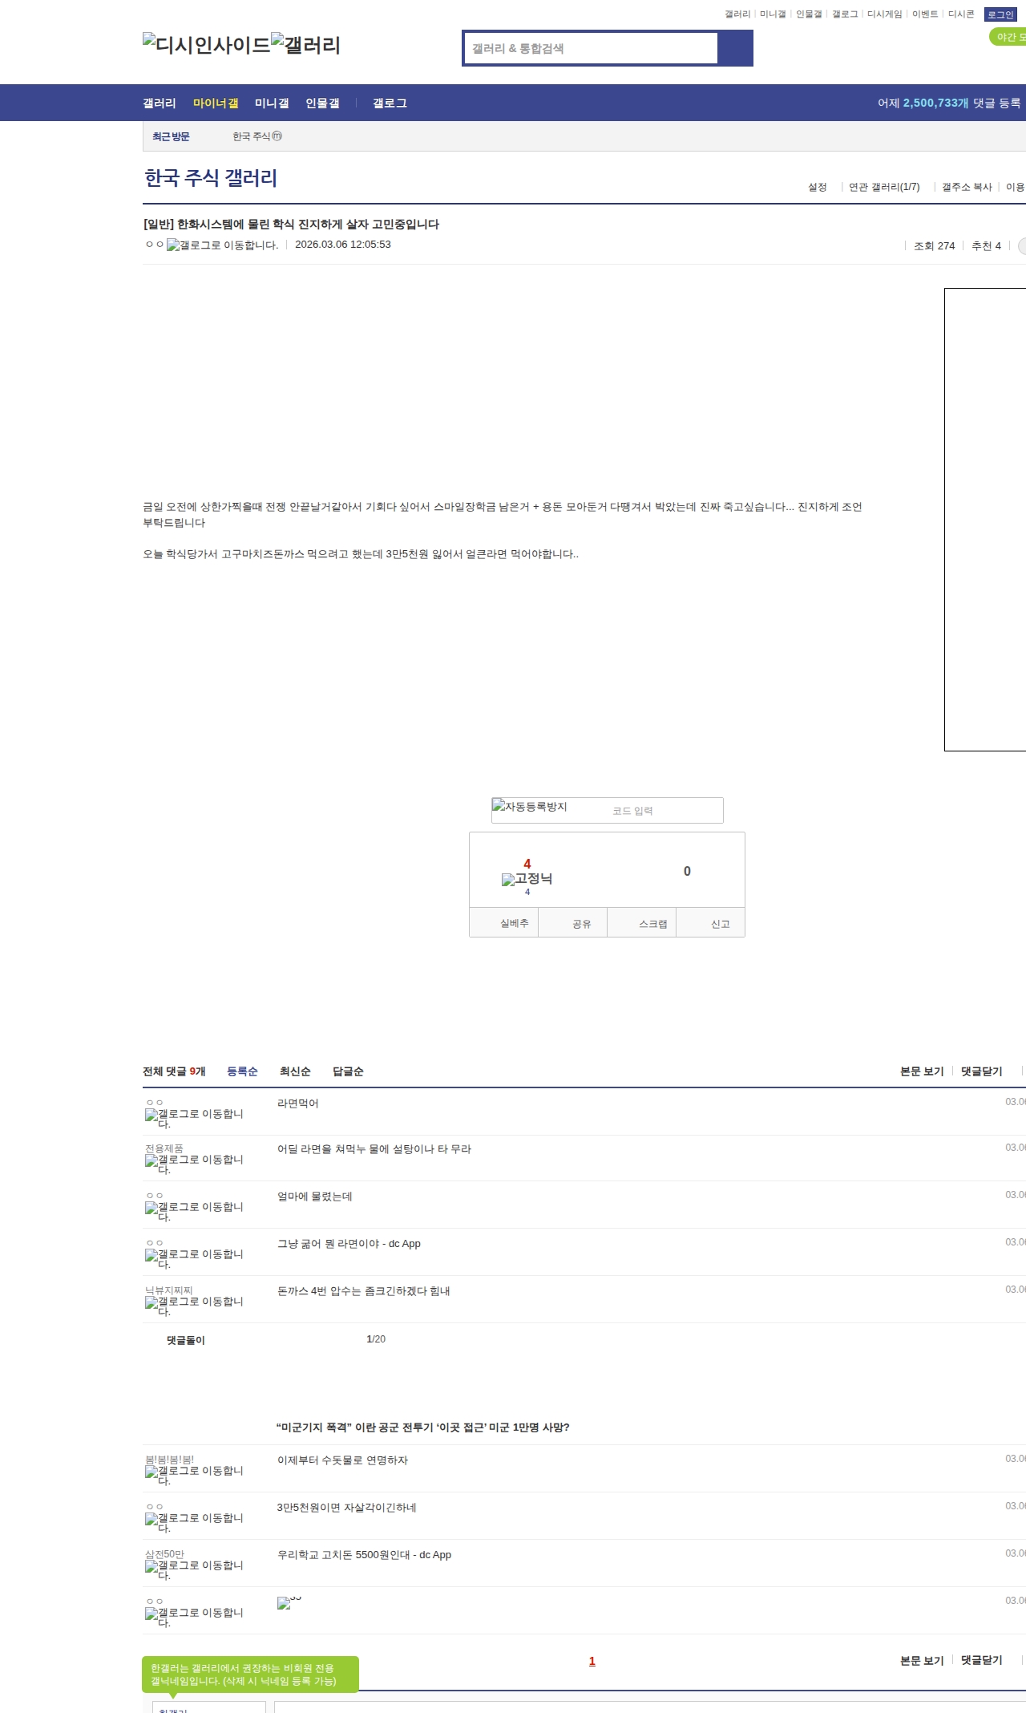Click comment text 돈까스 4번 압수는 좀크긴하겠다 힘내

click(363, 1291)
